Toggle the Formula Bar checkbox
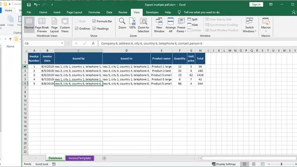This screenshot has height=167, width=297. pyautogui.click(x=102, y=21)
